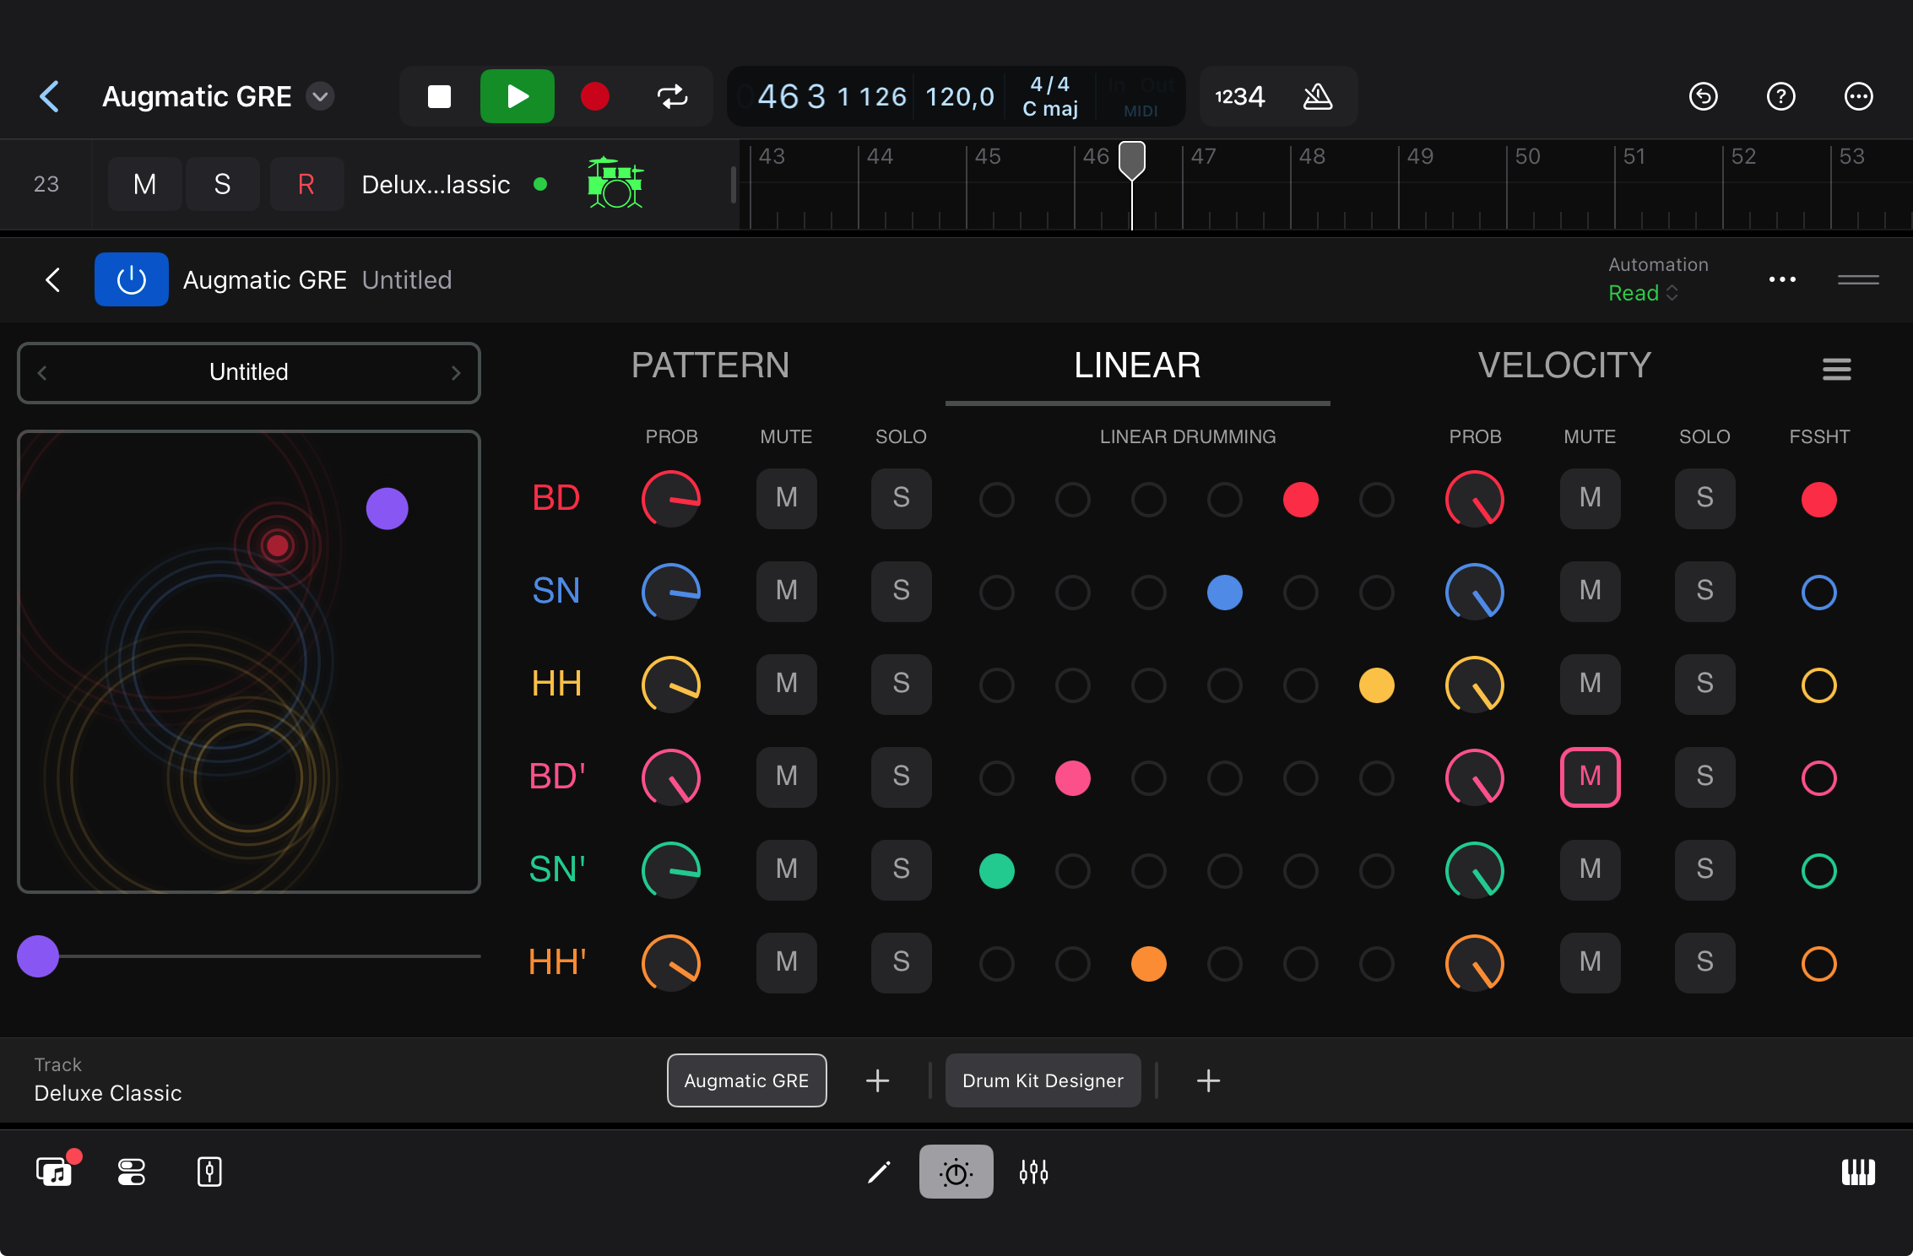Tap the metronome icon in the transport bar
The width and height of the screenshot is (1913, 1256).
(x=1317, y=96)
